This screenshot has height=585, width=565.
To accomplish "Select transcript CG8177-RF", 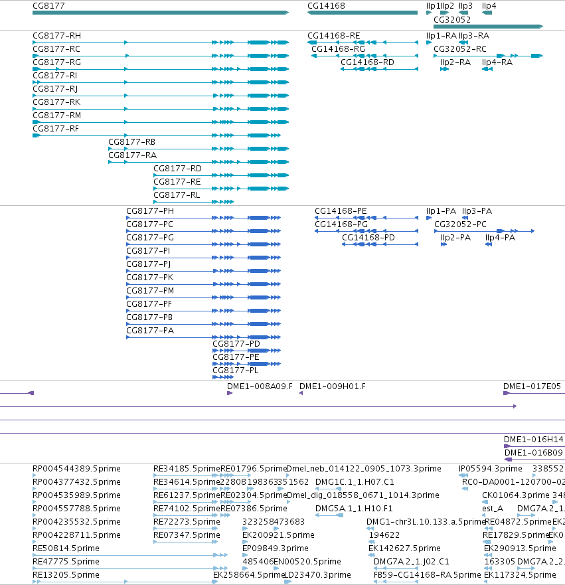I will (157, 135).
